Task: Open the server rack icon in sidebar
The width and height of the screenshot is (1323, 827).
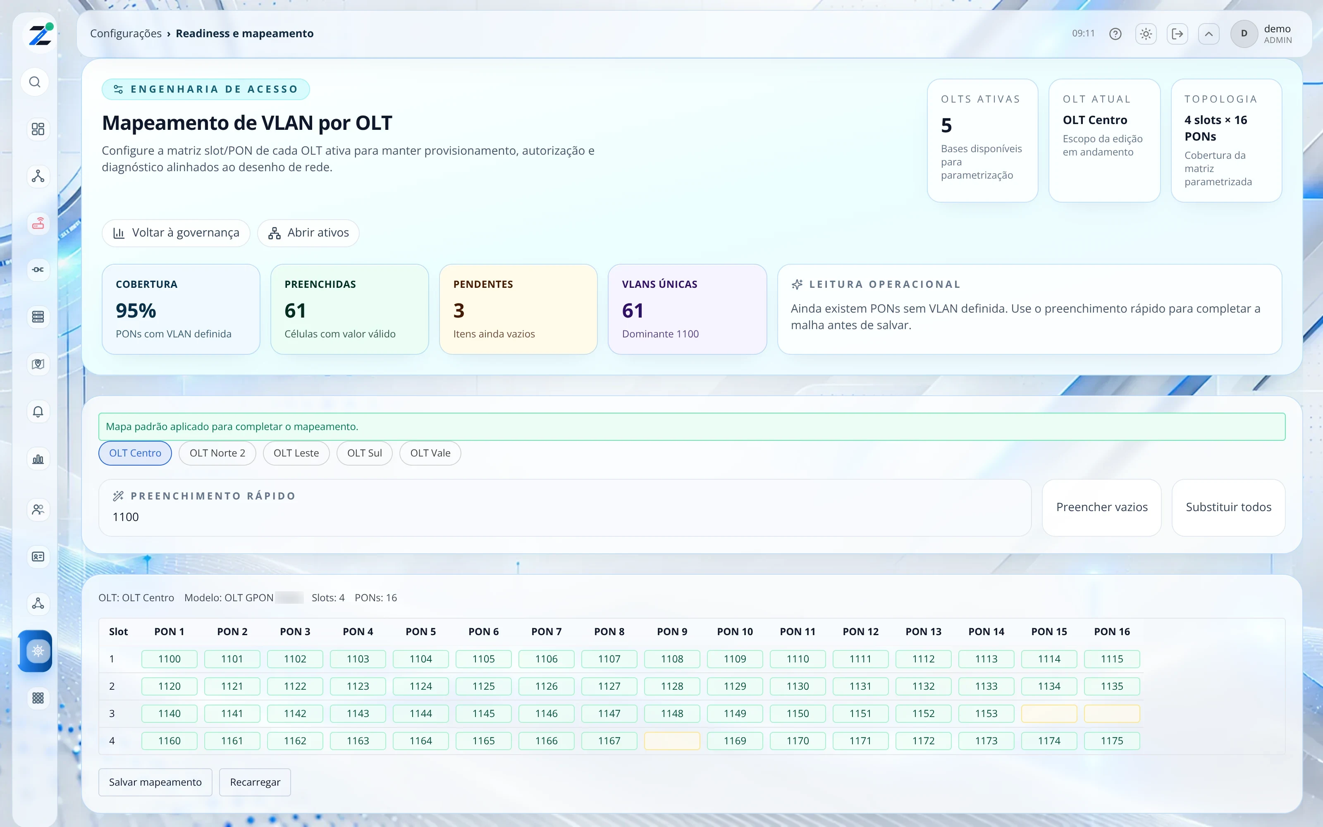Action: coord(38,317)
